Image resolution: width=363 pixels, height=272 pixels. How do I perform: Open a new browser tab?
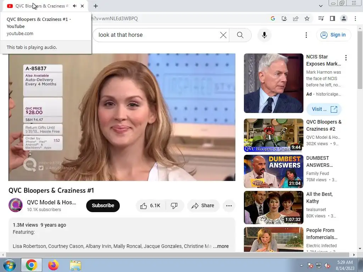pos(96,6)
